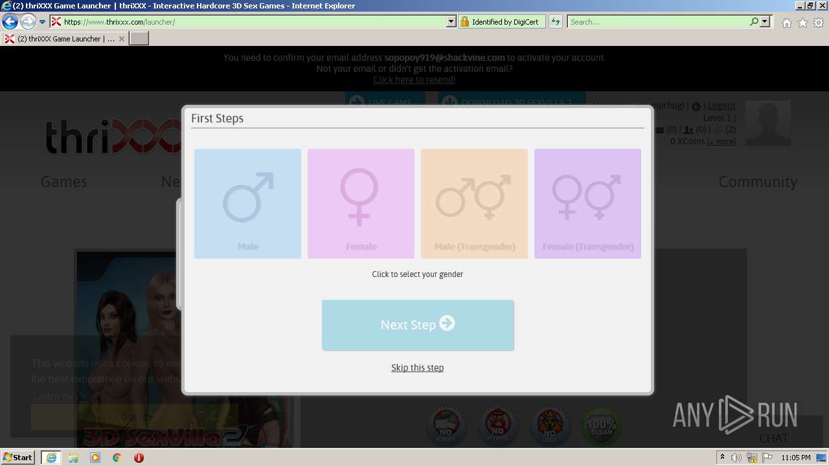Click the Logout link
This screenshot has height=466, width=829.
coord(721,105)
